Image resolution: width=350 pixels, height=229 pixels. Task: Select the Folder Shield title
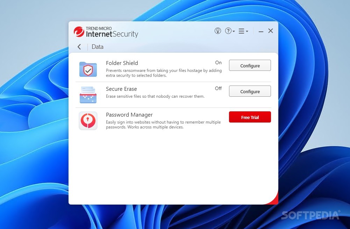click(122, 63)
